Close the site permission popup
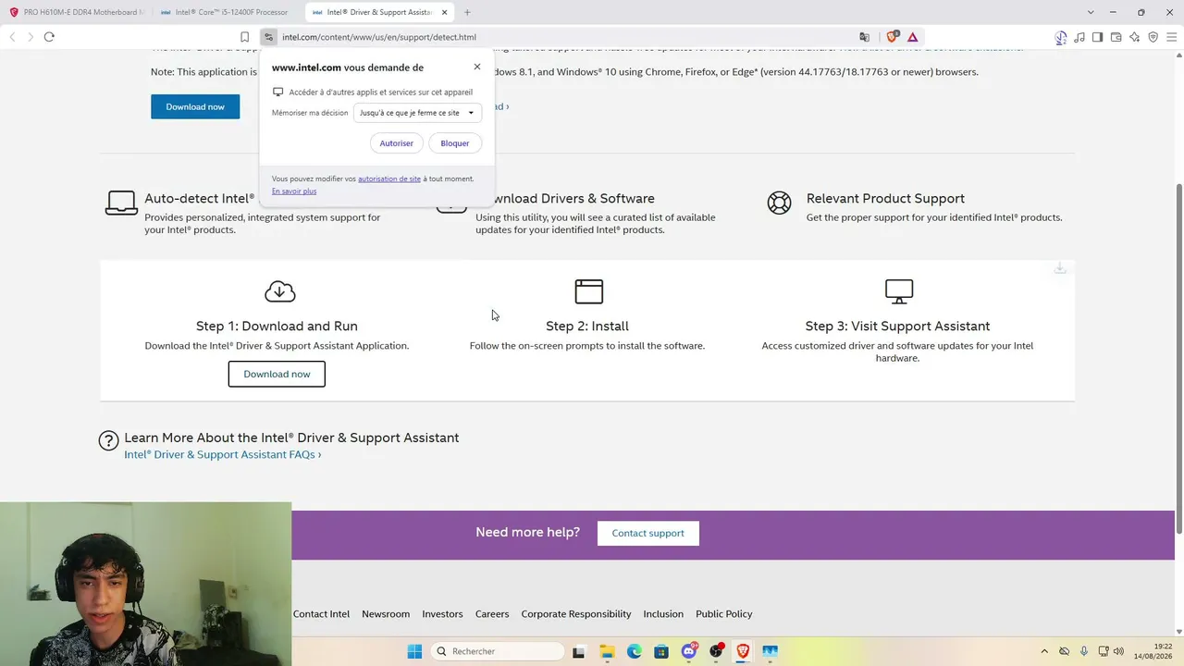This screenshot has width=1184, height=666. 477,67
